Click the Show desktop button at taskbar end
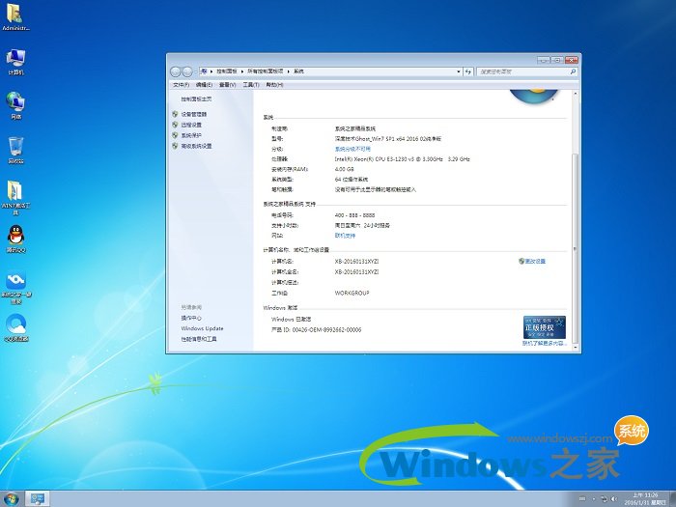This screenshot has width=676, height=507. point(672,499)
